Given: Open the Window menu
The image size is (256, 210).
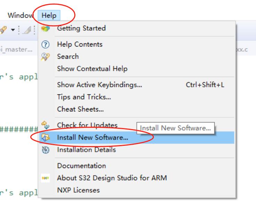Looking at the screenshot, I should (x=20, y=15).
